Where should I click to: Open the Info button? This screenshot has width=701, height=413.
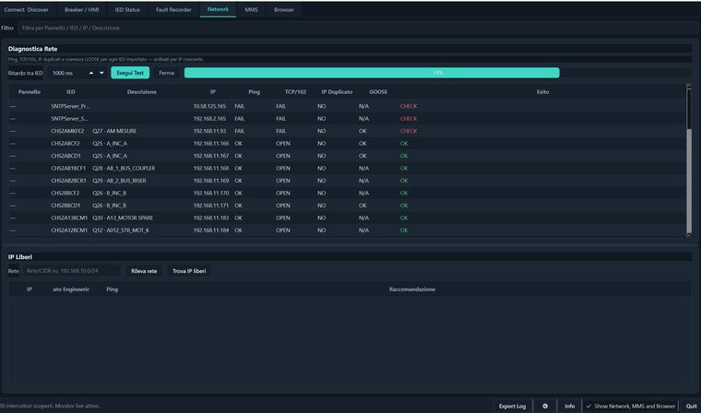(570, 406)
